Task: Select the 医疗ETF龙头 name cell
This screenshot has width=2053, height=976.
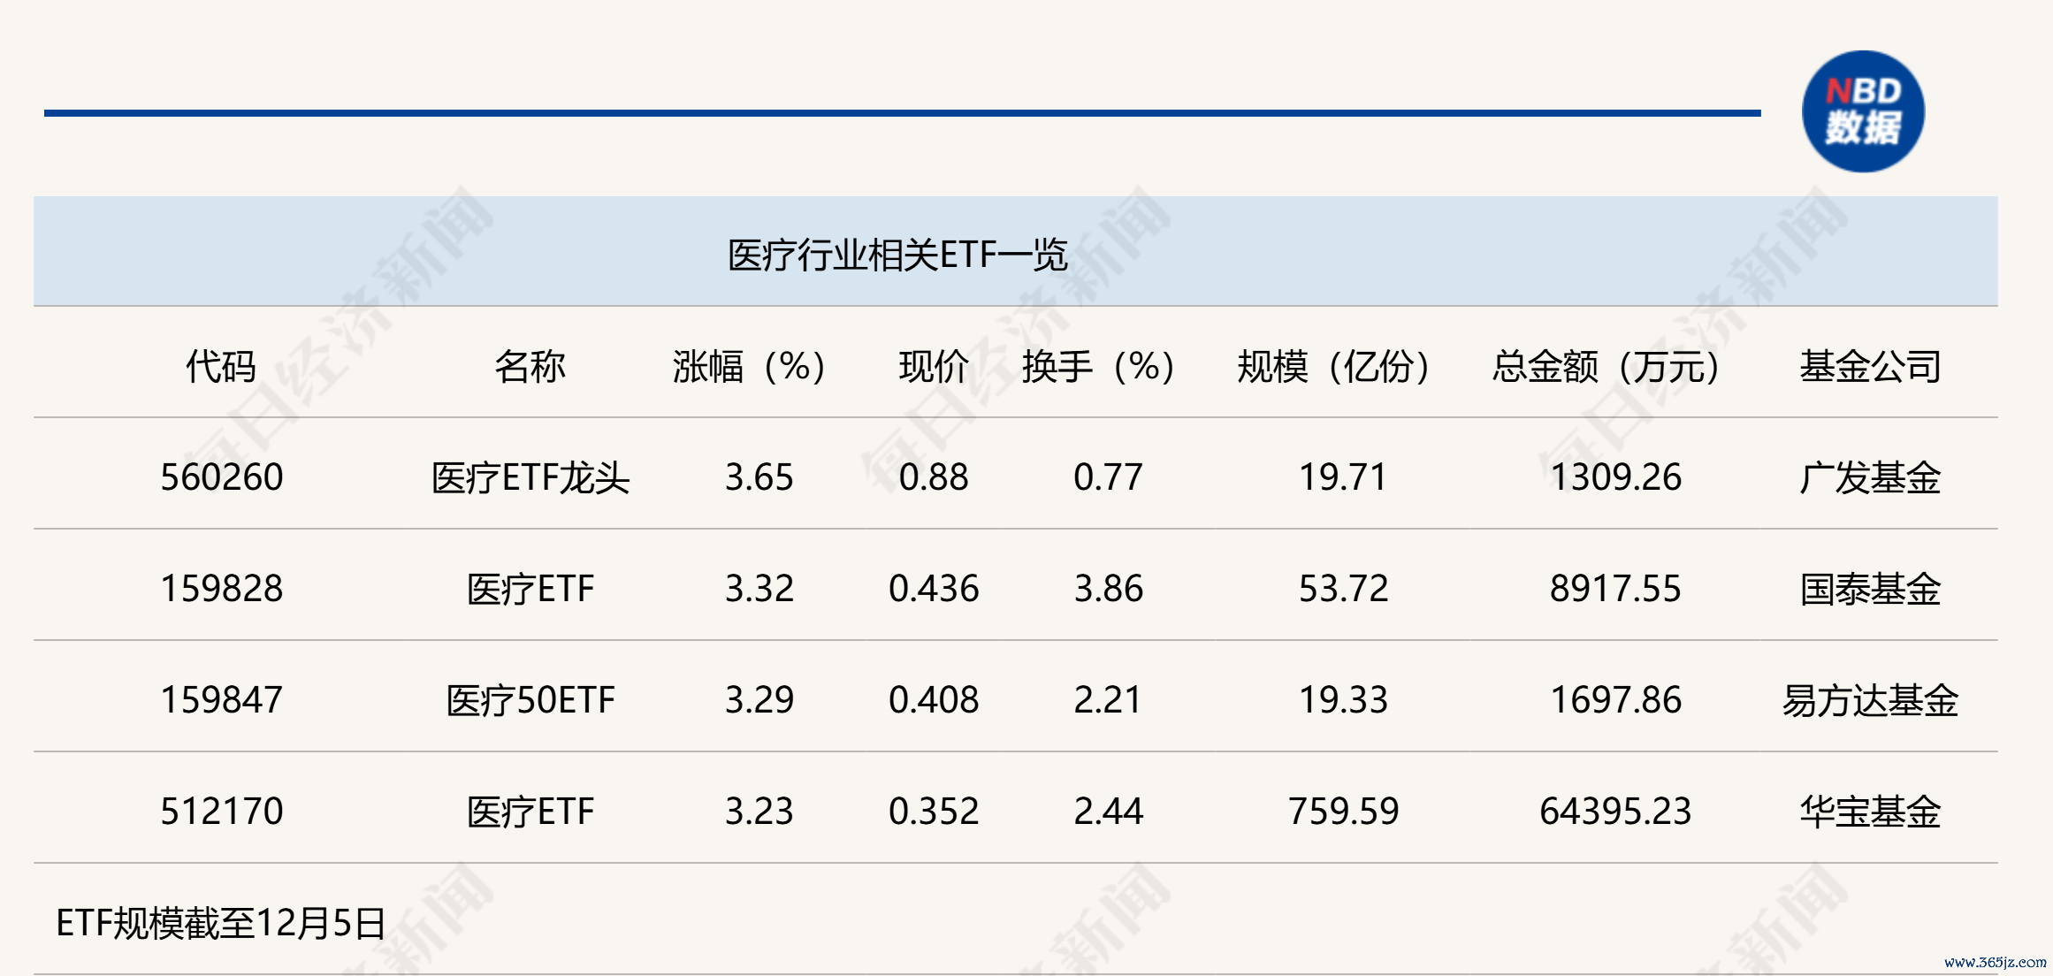Action: [530, 478]
